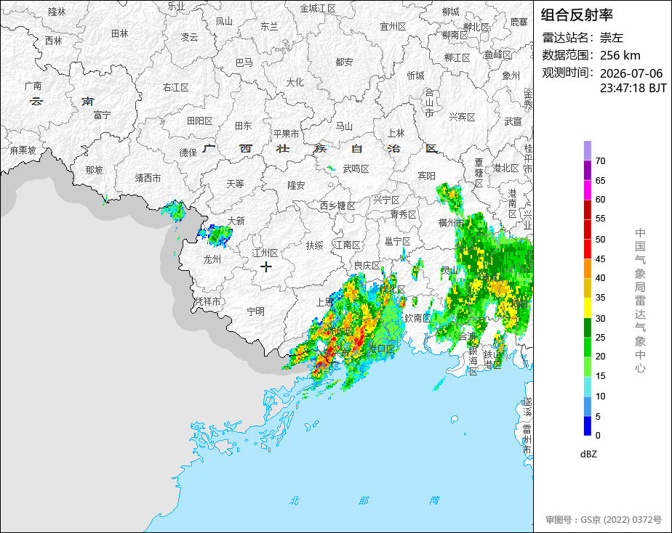Click the yellow 30 dBZ legend color
The width and height of the screenshot is (672, 533).
(587, 308)
